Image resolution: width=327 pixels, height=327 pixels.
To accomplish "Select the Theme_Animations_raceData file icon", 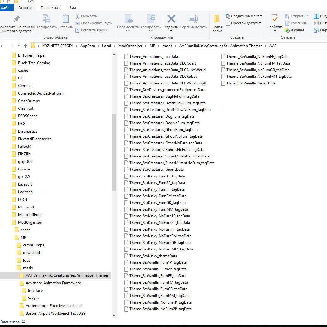I will click(x=126, y=57).
